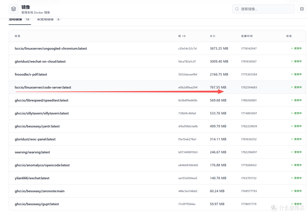Open the frooodle/s-pdf:latest image entry

point(157,74)
